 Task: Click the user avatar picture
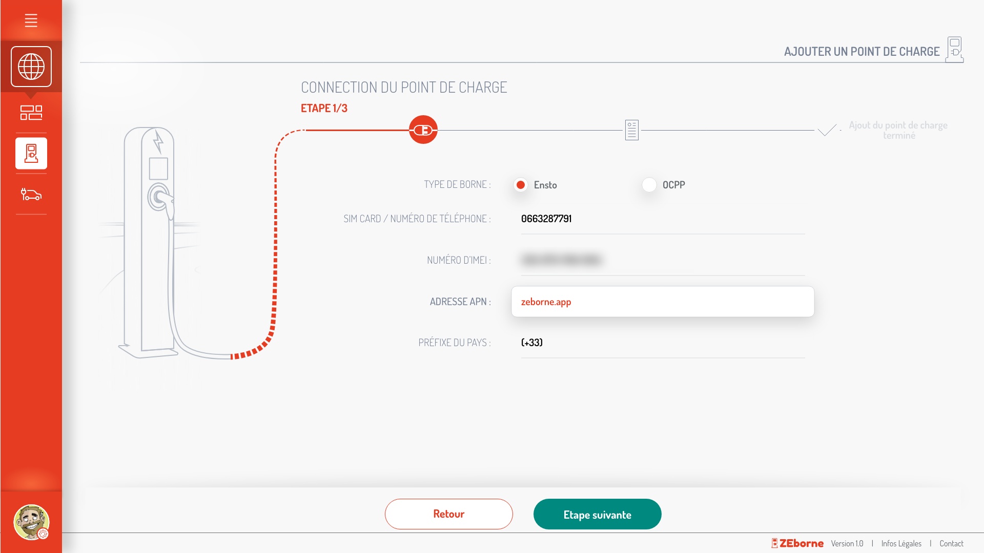(x=31, y=522)
